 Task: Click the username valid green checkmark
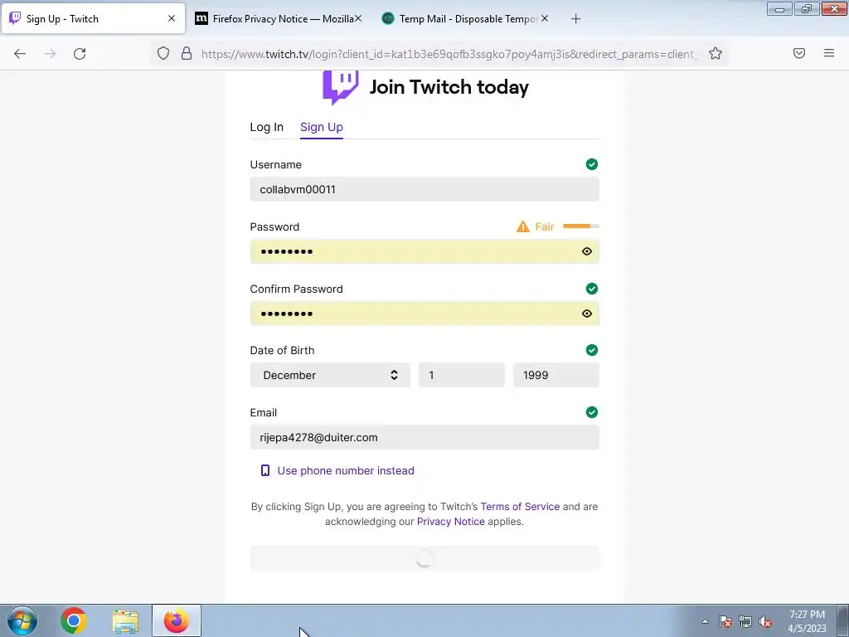tap(592, 164)
